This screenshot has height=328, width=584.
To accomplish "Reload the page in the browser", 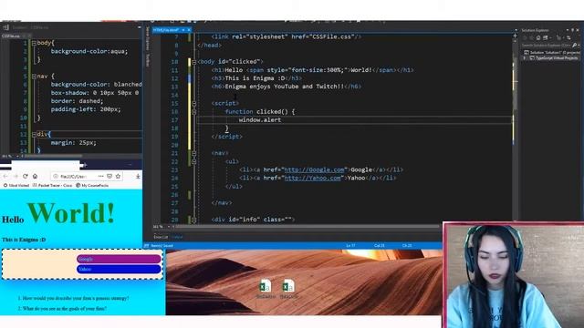I will click(x=26, y=176).
